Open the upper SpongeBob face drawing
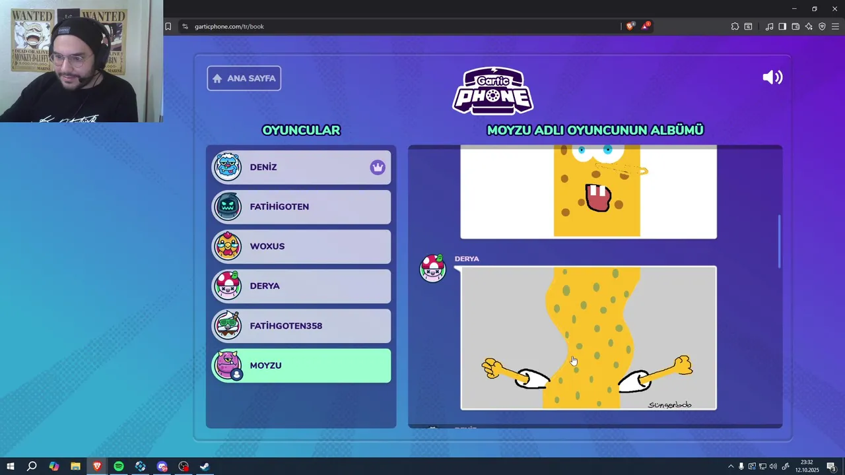845x475 pixels. coord(588,191)
